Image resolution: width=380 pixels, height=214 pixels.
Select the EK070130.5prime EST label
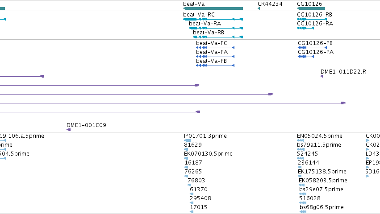208,154
